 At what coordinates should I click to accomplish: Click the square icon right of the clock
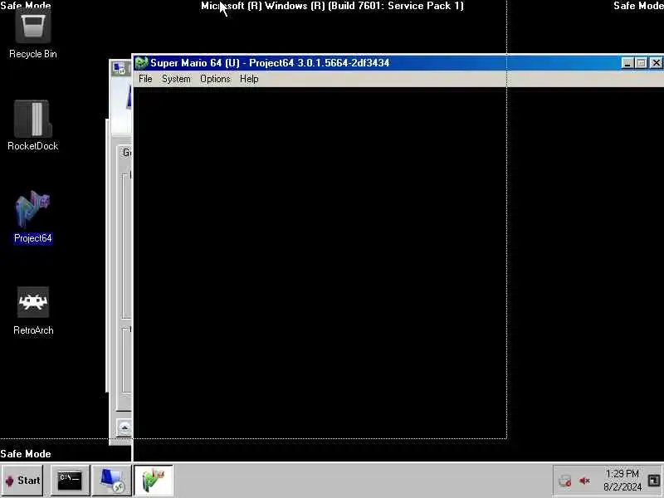pos(654,481)
